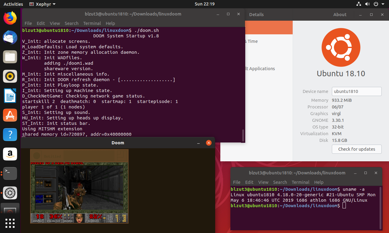The height and width of the screenshot is (233, 389).
Task: Open Edit menu in the uname terminal
Action: 249,182
